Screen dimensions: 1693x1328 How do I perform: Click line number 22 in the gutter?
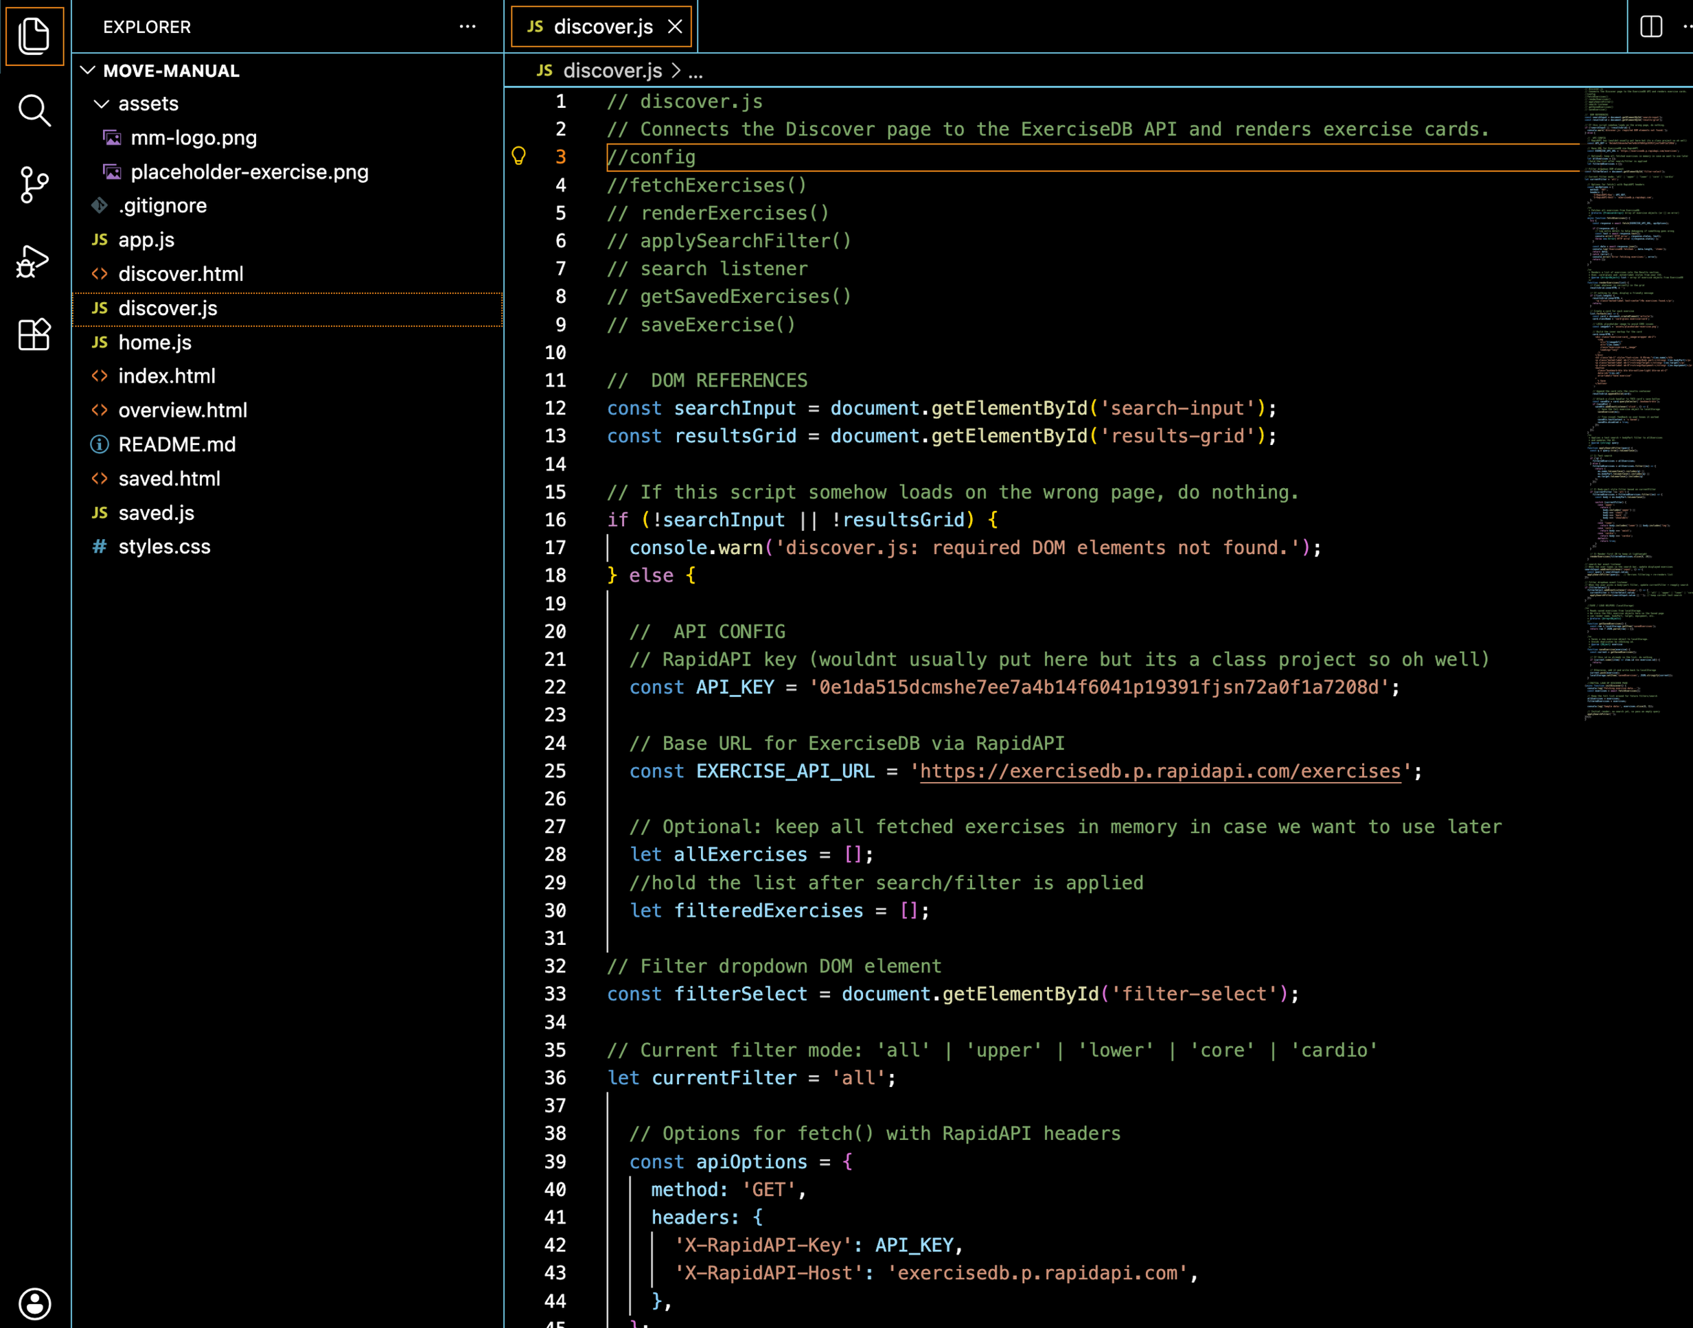point(556,687)
